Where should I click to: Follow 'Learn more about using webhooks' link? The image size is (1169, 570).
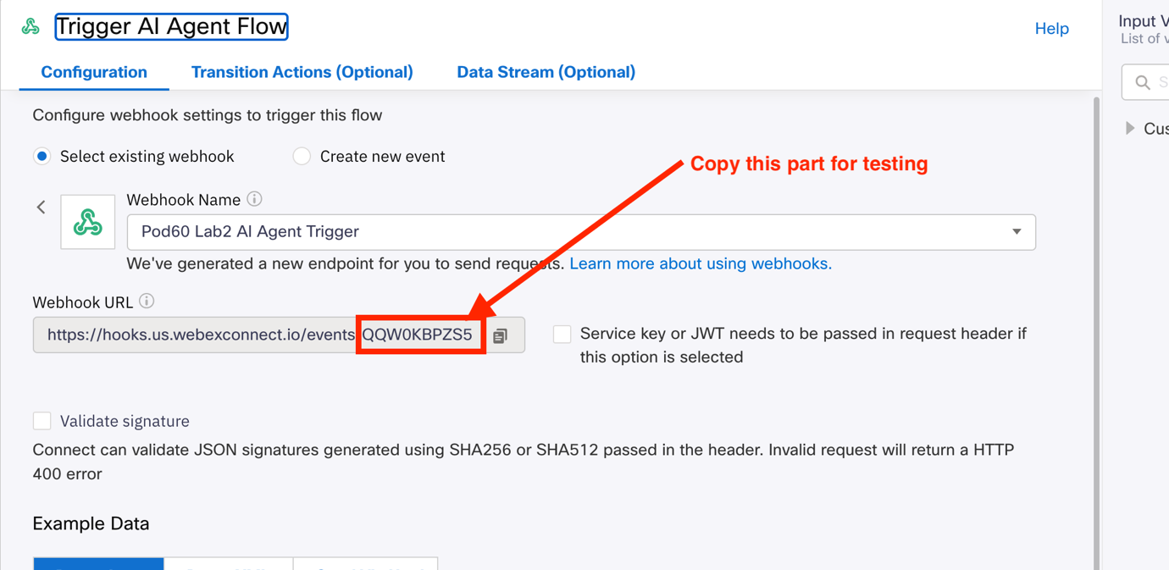[x=700, y=264]
